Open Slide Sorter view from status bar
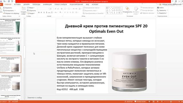This screenshot has height=103, width=183. (x=154, y=102)
